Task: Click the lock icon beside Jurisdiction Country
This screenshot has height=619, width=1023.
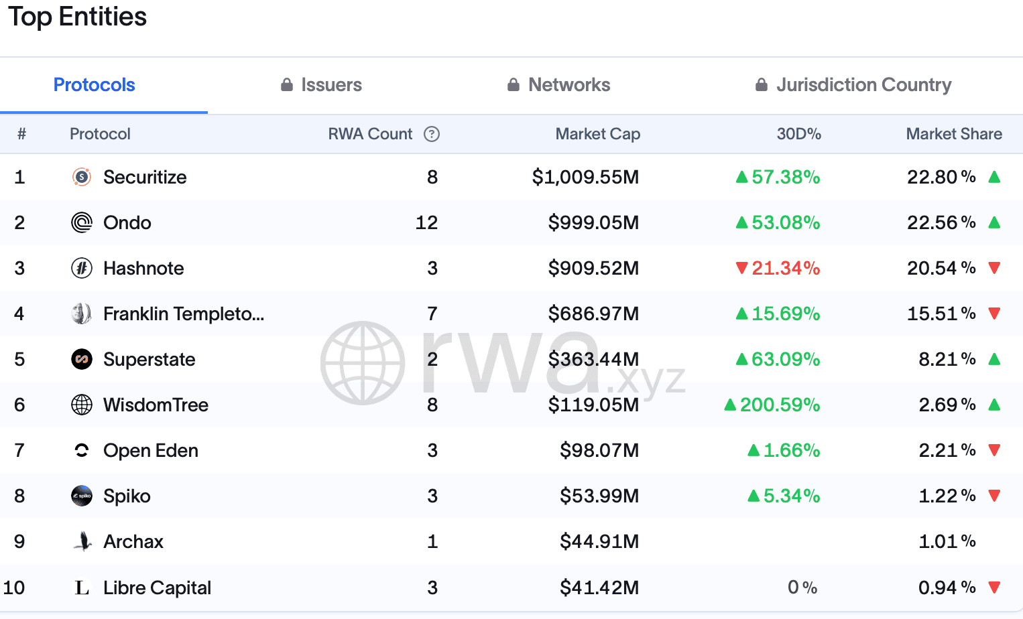Action: coord(762,84)
